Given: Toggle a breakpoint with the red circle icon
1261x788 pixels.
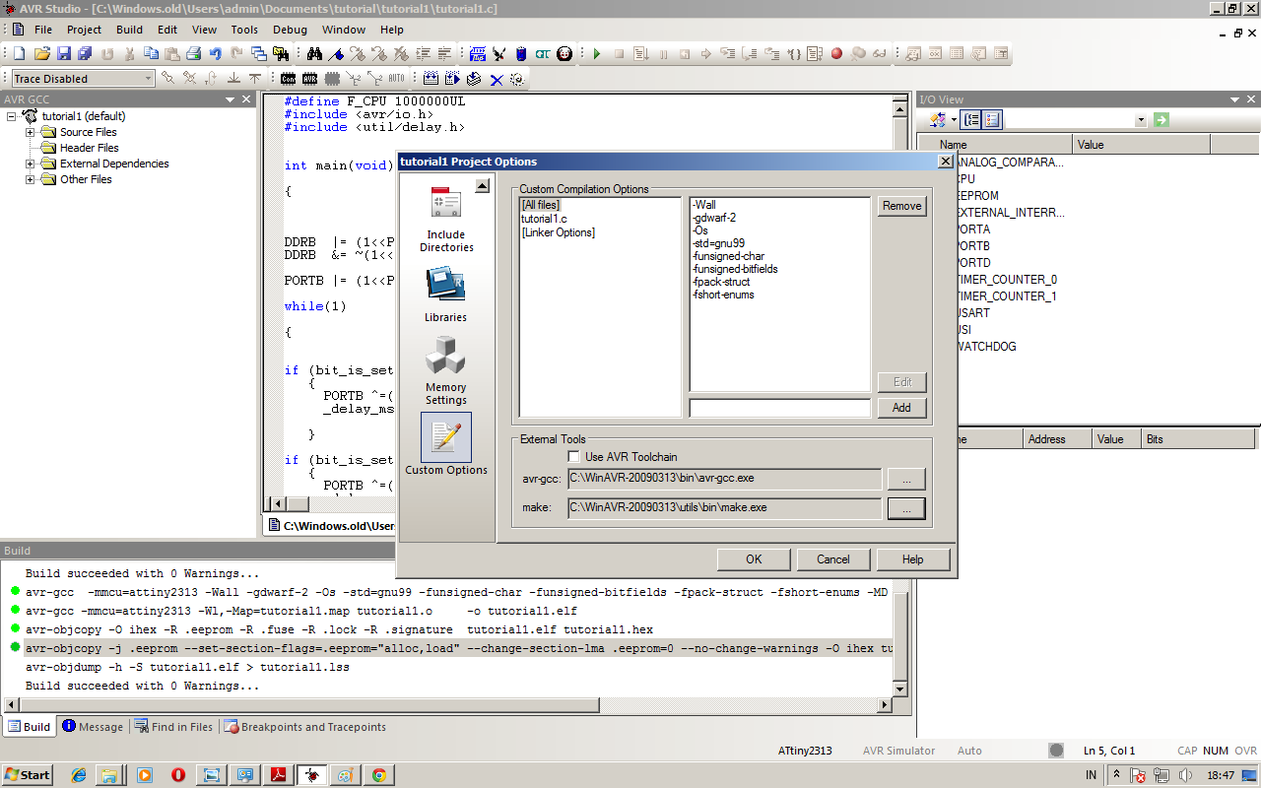Looking at the screenshot, I should [x=836, y=53].
